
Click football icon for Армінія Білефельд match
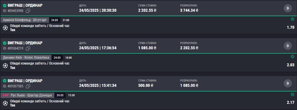coord(5,28)
